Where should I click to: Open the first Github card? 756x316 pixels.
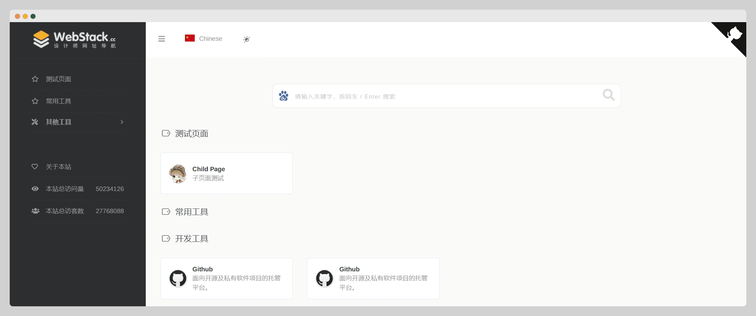(x=227, y=278)
